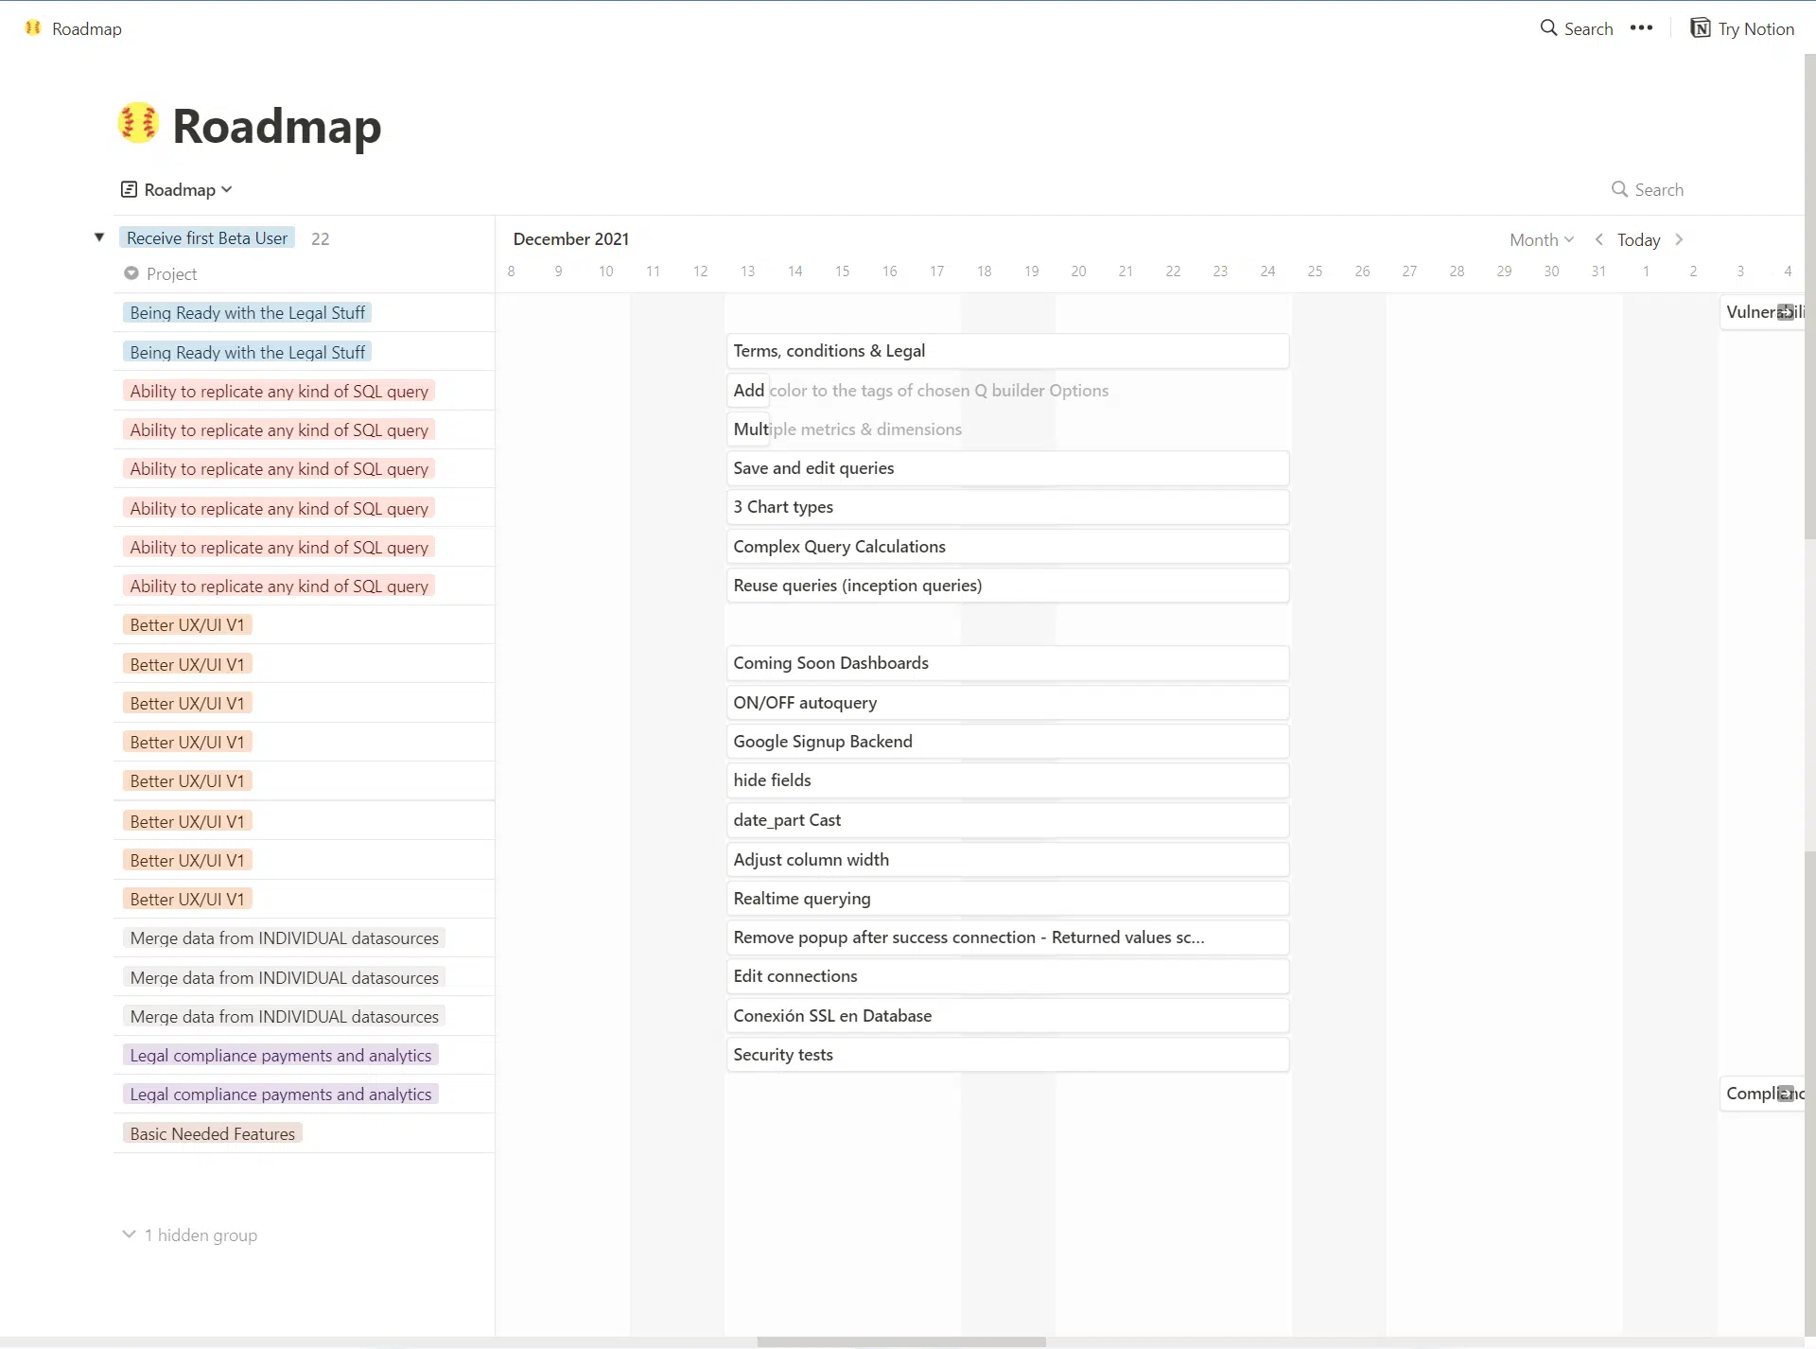Viewport: 1816px width, 1349px height.
Task: Jump to the Compliance item arrow icon
Action: point(1785,1094)
